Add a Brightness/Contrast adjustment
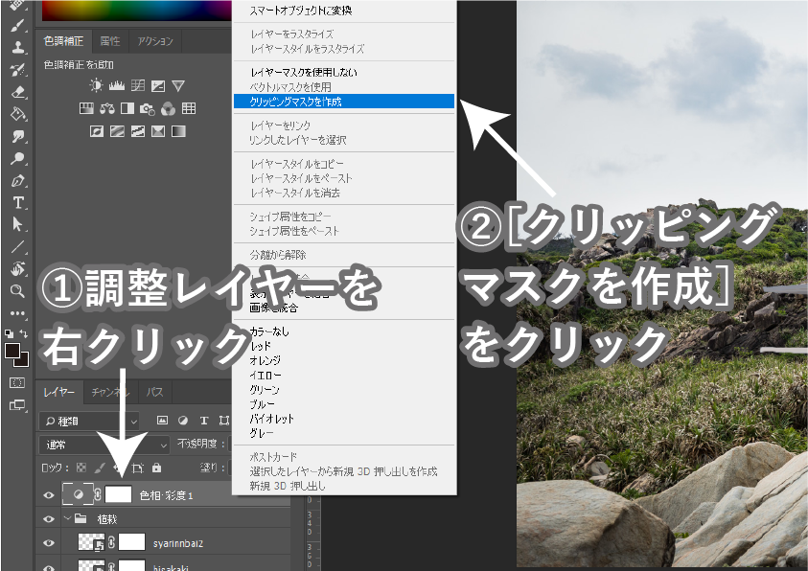Image resolution: width=808 pixels, height=571 pixels. [x=96, y=85]
